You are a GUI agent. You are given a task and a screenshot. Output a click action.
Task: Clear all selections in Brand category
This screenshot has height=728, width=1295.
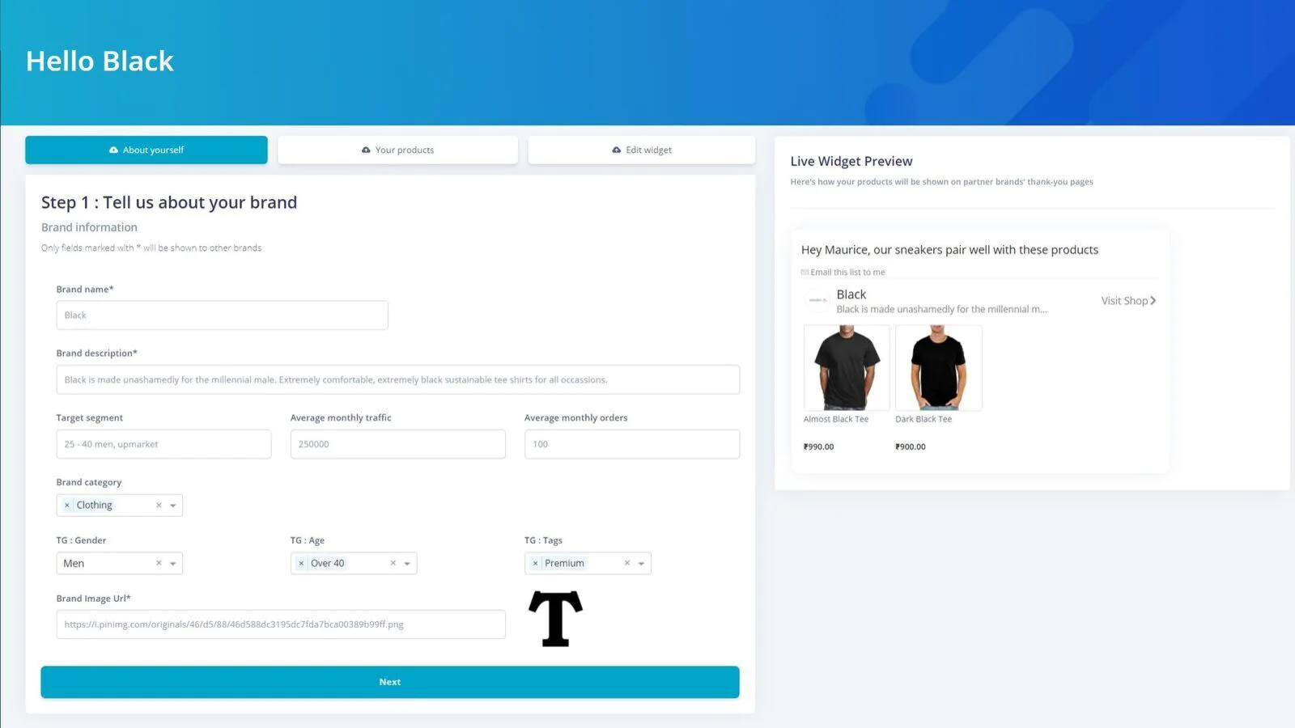tap(159, 506)
